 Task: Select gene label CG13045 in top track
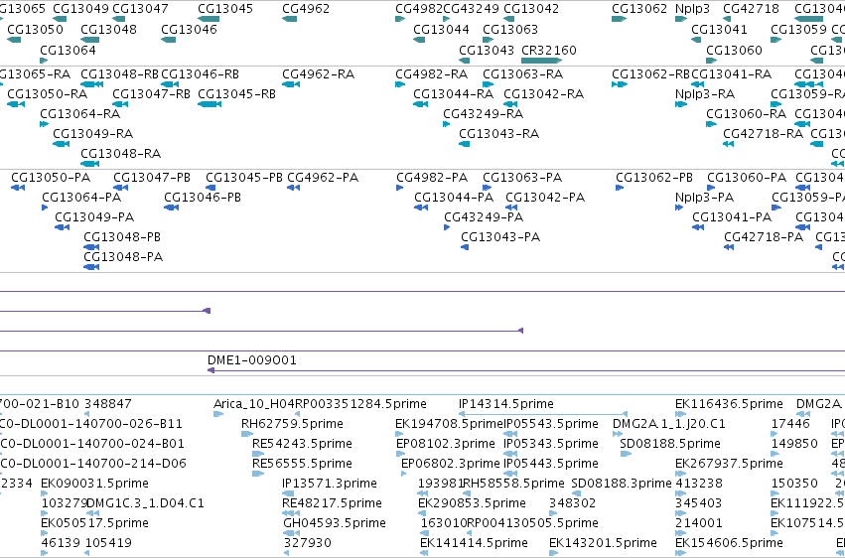(x=225, y=9)
